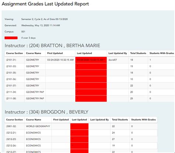Screen dimensions: 175x153
Task: Select the (3001-32) WORLD GEOGRAPHY row
Action: 81,126
